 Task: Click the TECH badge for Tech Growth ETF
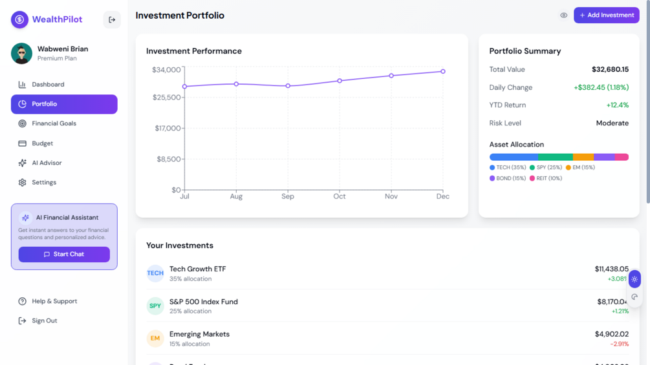(x=155, y=273)
